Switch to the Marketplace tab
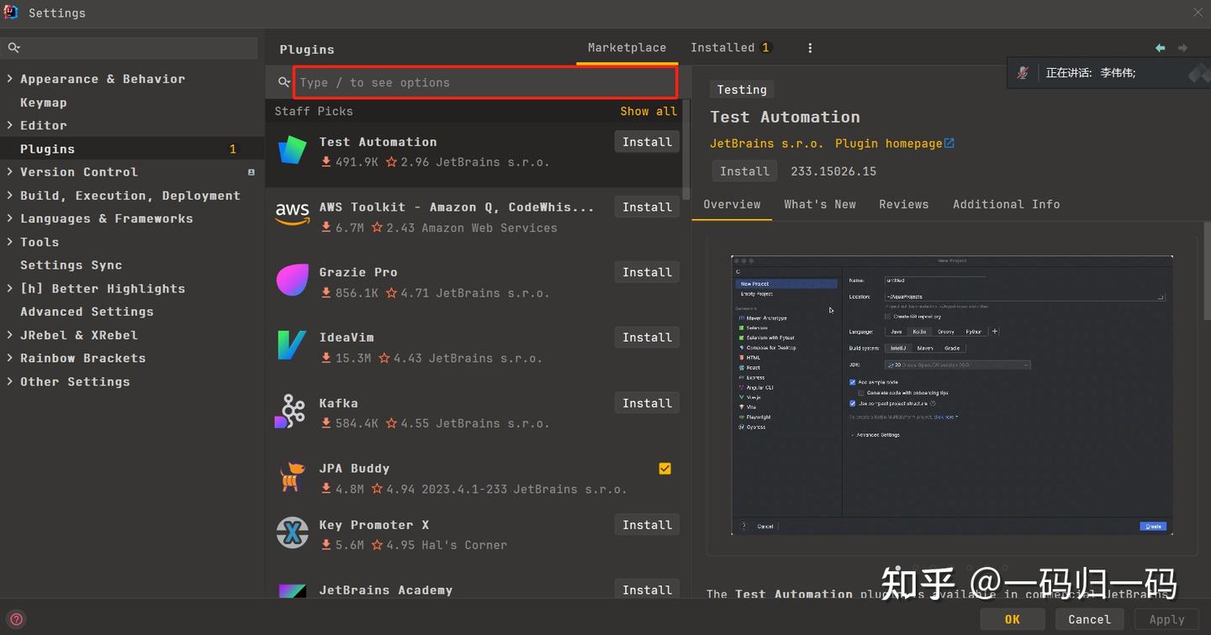 coord(627,48)
